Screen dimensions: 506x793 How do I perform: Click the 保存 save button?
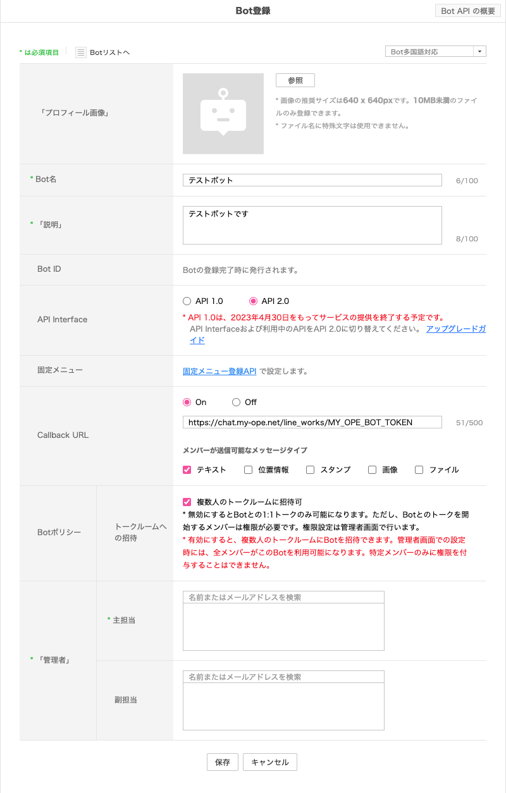[222, 762]
